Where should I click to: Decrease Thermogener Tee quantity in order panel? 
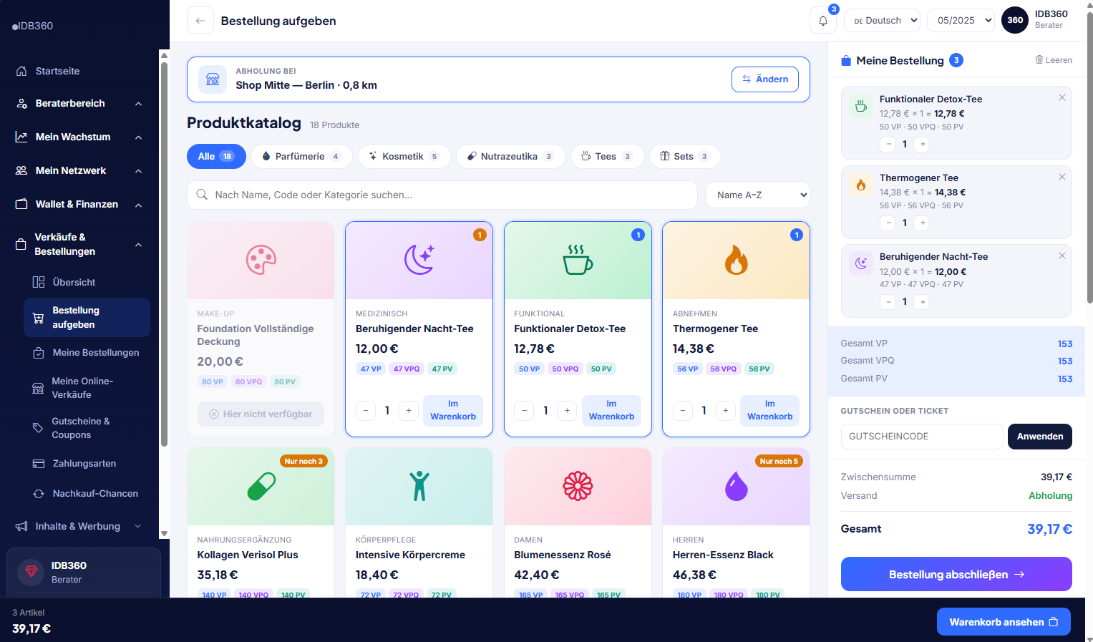(888, 223)
